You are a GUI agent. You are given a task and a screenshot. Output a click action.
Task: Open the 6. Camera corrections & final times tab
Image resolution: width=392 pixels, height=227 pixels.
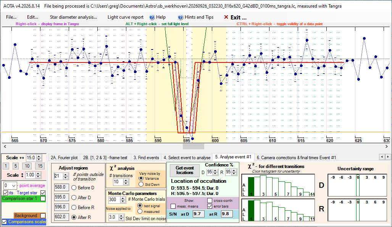[296, 158]
